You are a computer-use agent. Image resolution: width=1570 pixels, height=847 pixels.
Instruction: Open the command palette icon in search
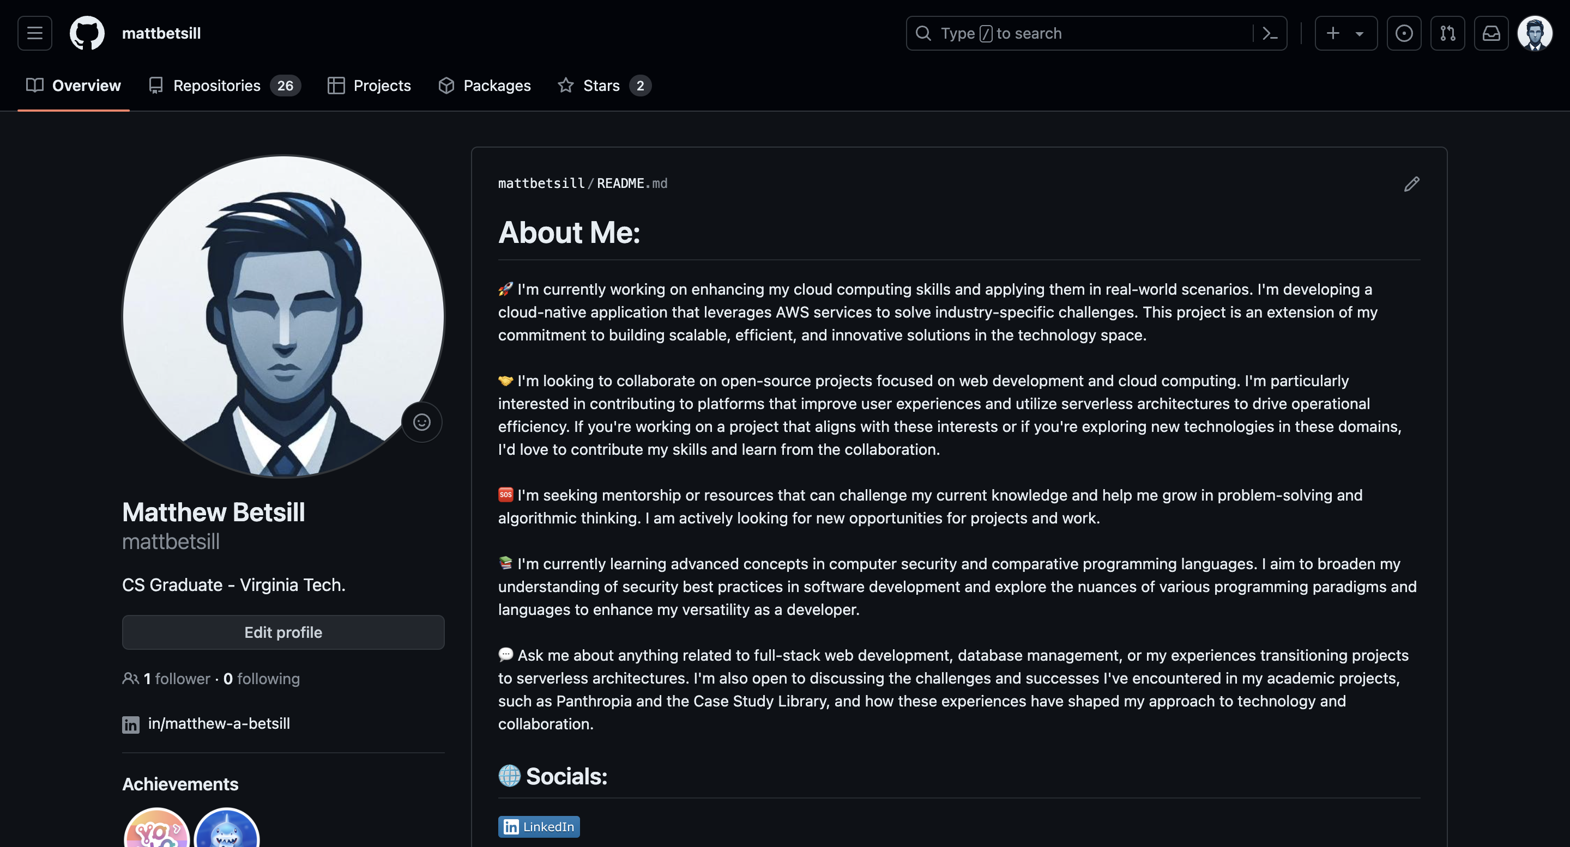click(1270, 33)
